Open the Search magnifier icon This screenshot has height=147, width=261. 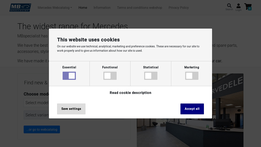coord(229,7)
